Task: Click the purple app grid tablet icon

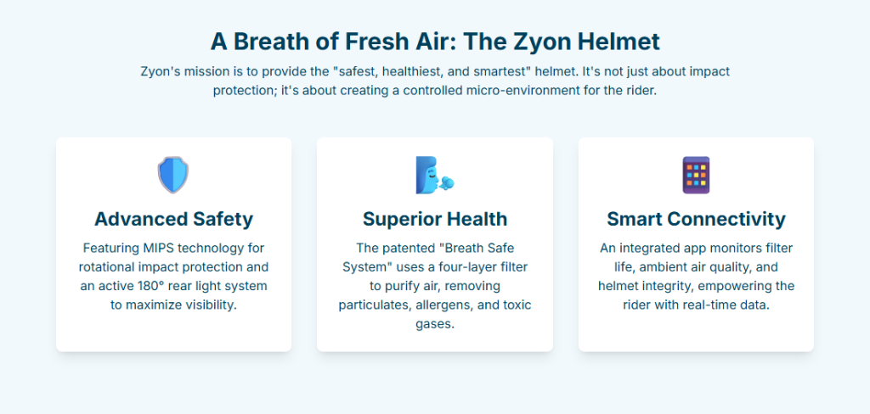Action: click(696, 175)
